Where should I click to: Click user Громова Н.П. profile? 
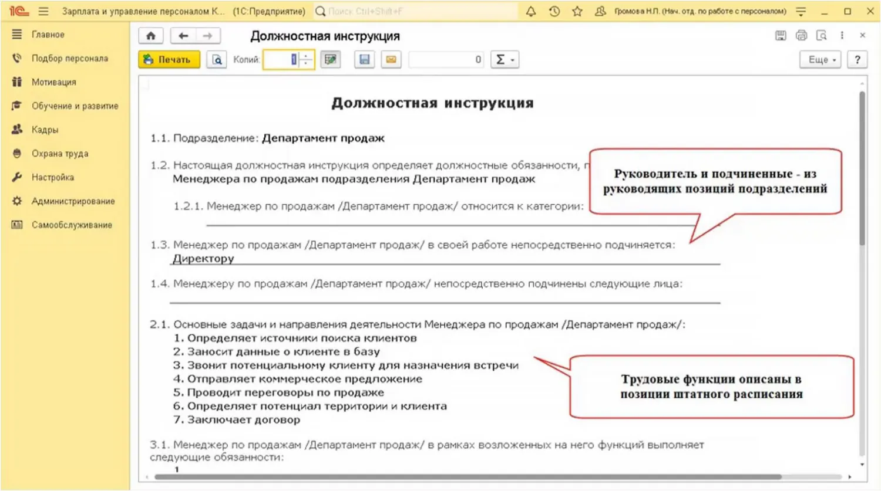pos(700,11)
